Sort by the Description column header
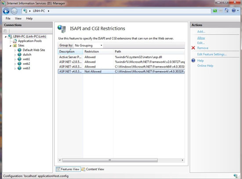Screen dimensions: 242x179 pyautogui.click(x=70, y=51)
